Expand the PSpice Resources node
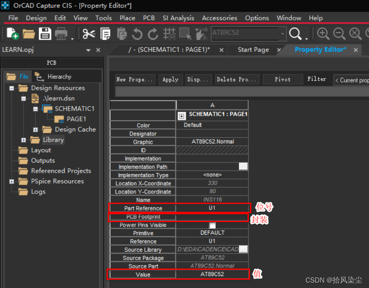This screenshot has height=288, width=369. (12, 182)
